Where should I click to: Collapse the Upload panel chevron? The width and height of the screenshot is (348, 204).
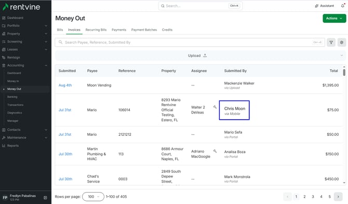coord(342,55)
